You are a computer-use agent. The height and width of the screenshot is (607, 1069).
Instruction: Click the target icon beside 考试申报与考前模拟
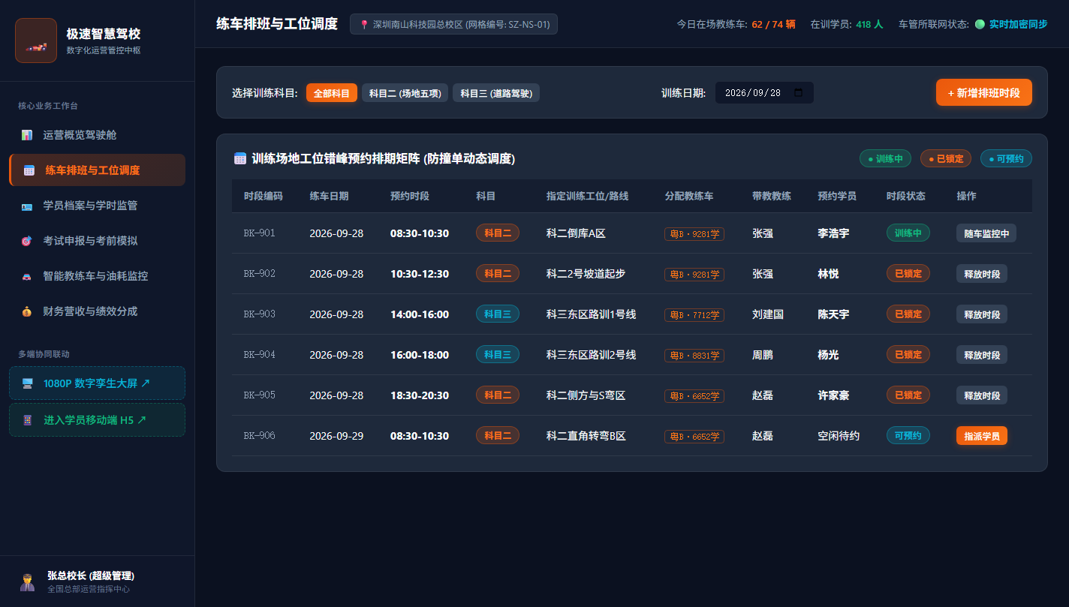click(27, 241)
